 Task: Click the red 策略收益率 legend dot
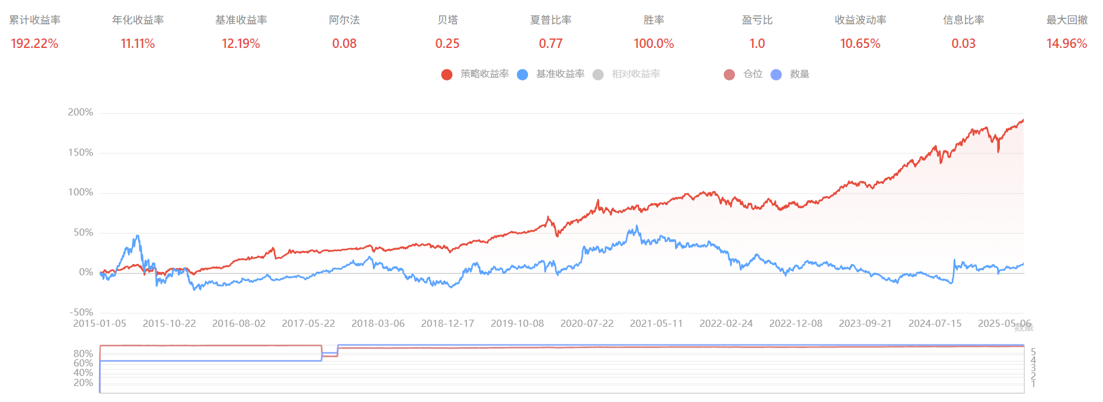pyautogui.click(x=447, y=75)
